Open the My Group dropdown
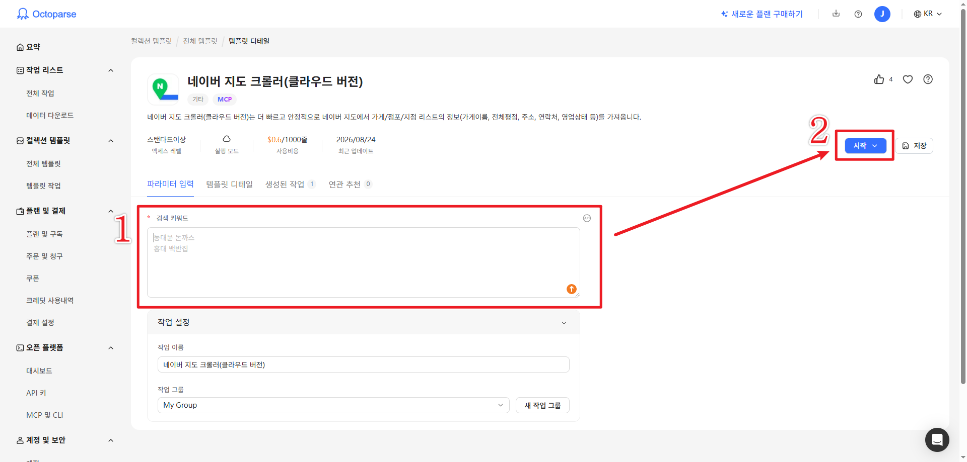The width and height of the screenshot is (967, 462). coord(333,405)
